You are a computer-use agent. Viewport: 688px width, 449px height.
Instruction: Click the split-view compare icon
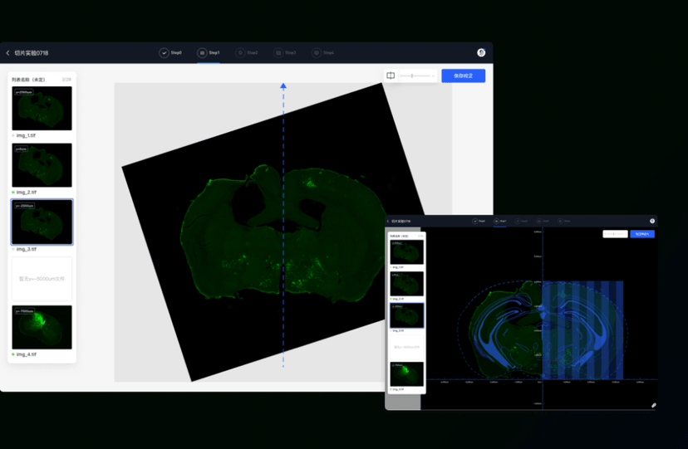tap(391, 76)
